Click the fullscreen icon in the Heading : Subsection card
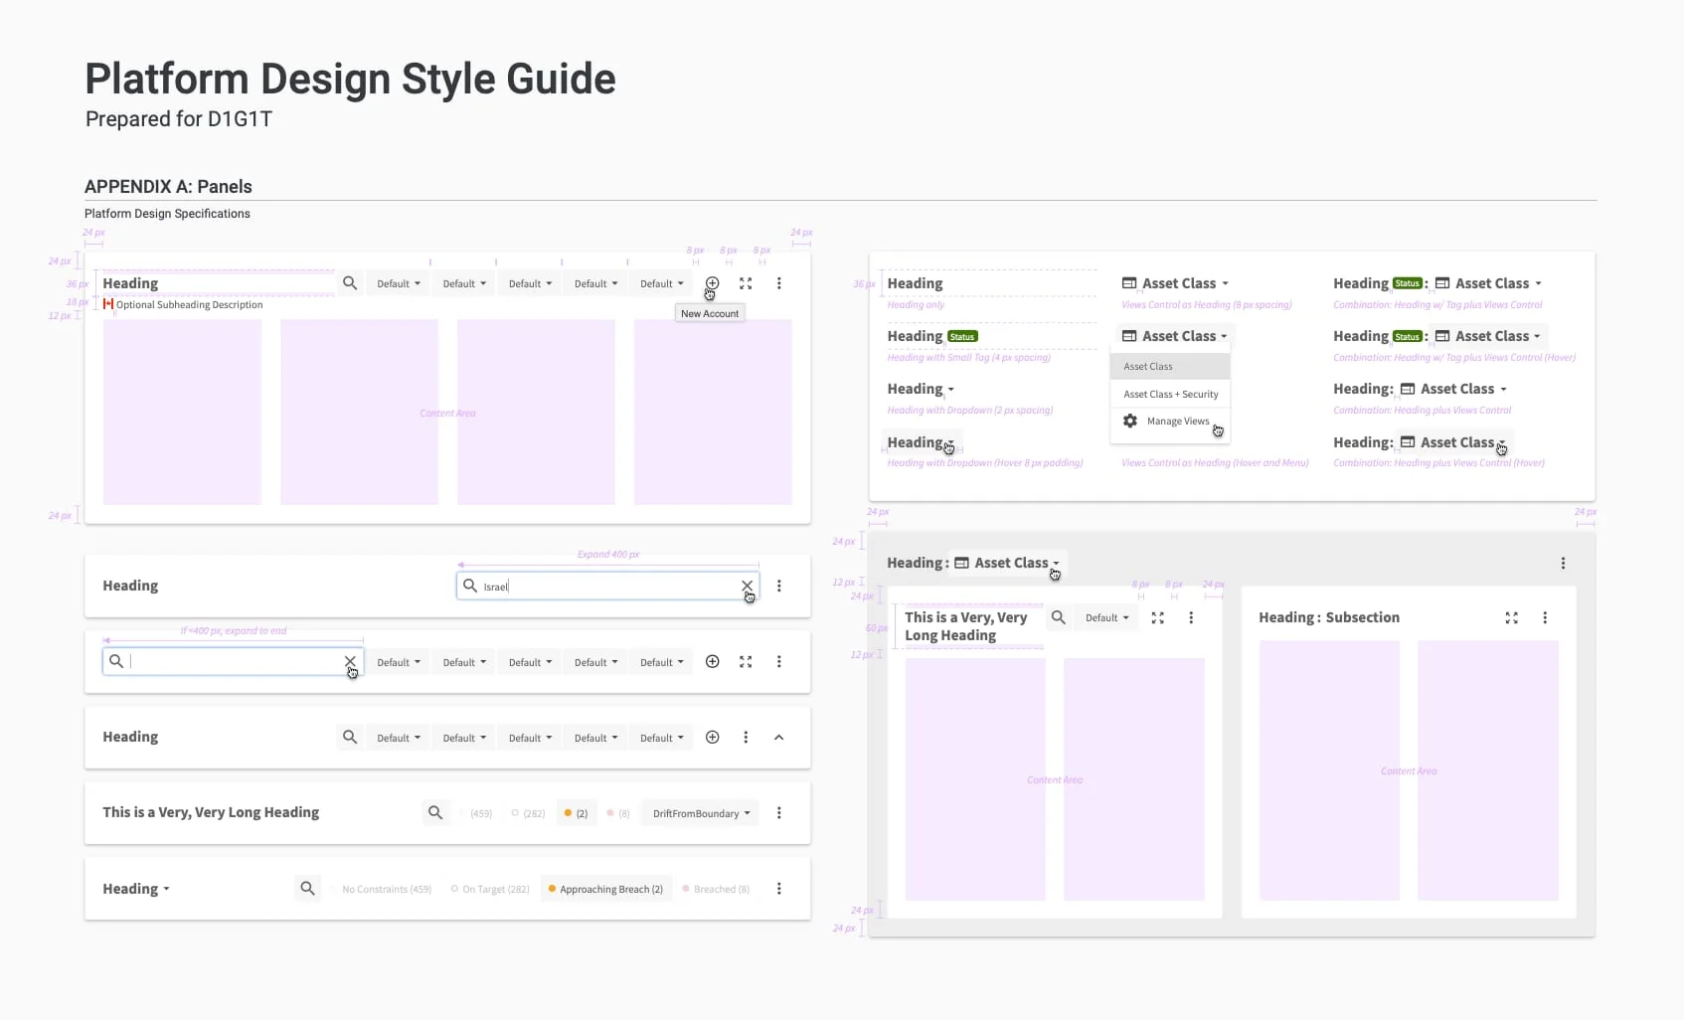This screenshot has height=1020, width=1684. tap(1512, 617)
